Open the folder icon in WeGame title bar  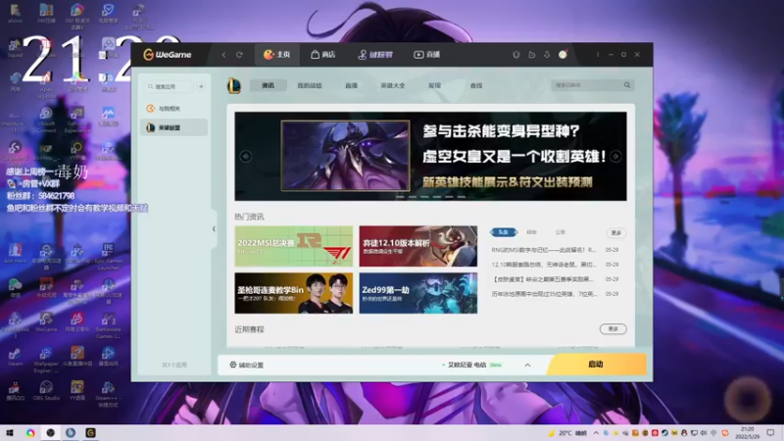531,55
